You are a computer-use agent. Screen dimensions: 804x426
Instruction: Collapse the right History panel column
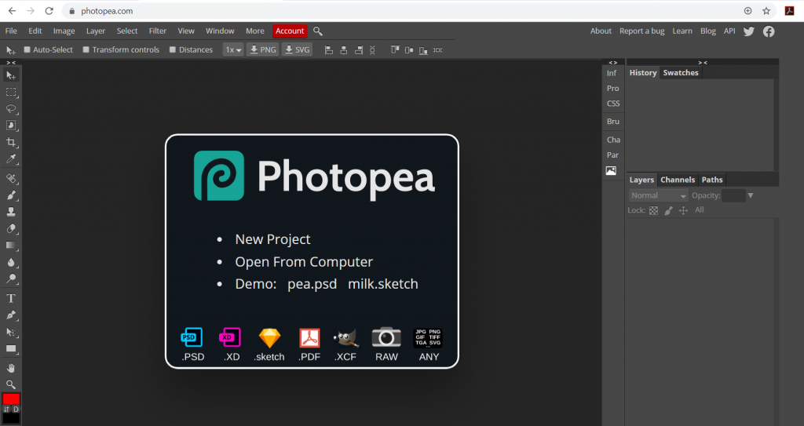pyautogui.click(x=703, y=63)
